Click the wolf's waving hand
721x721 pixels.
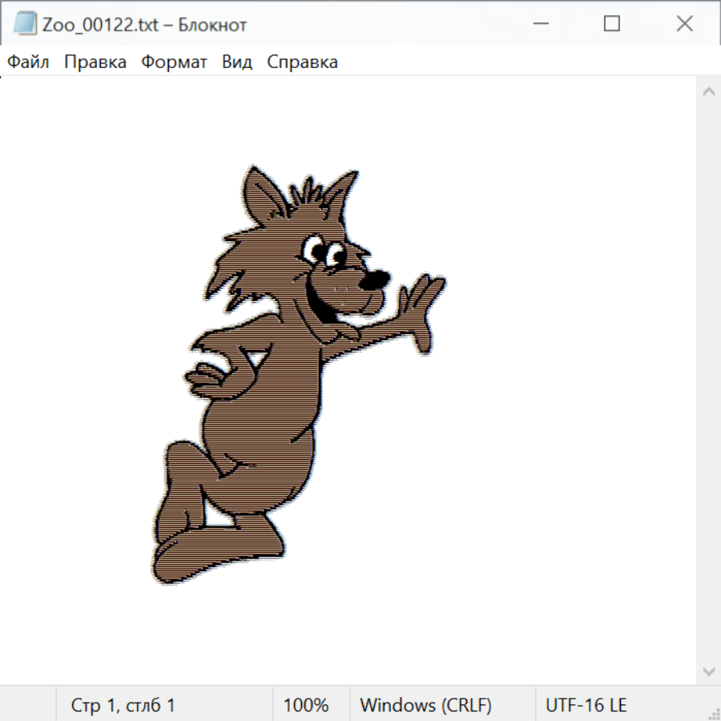[x=421, y=308]
